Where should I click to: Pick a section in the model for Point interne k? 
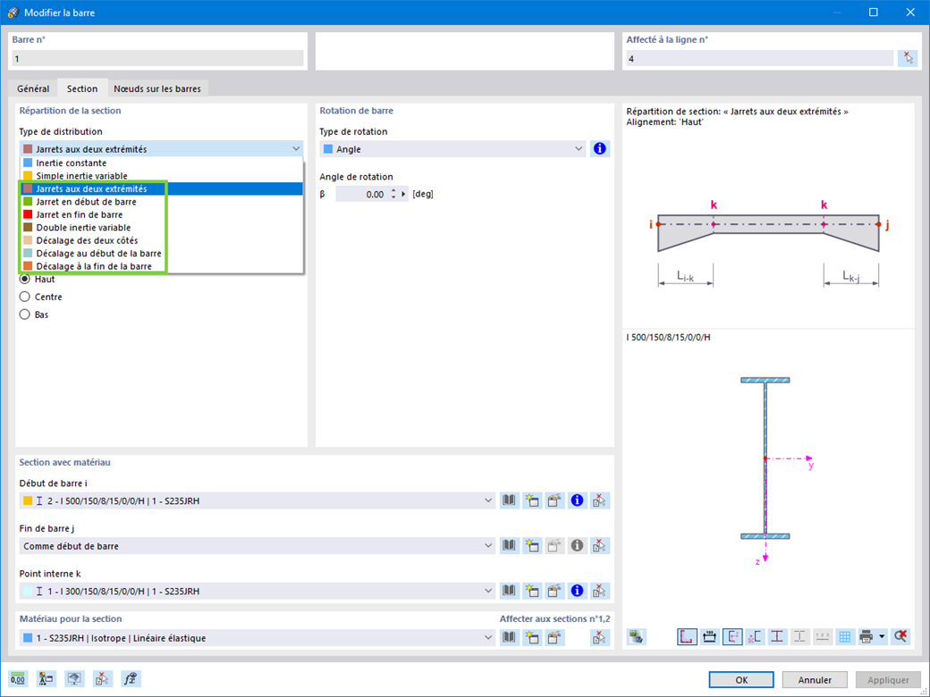pyautogui.click(x=600, y=591)
